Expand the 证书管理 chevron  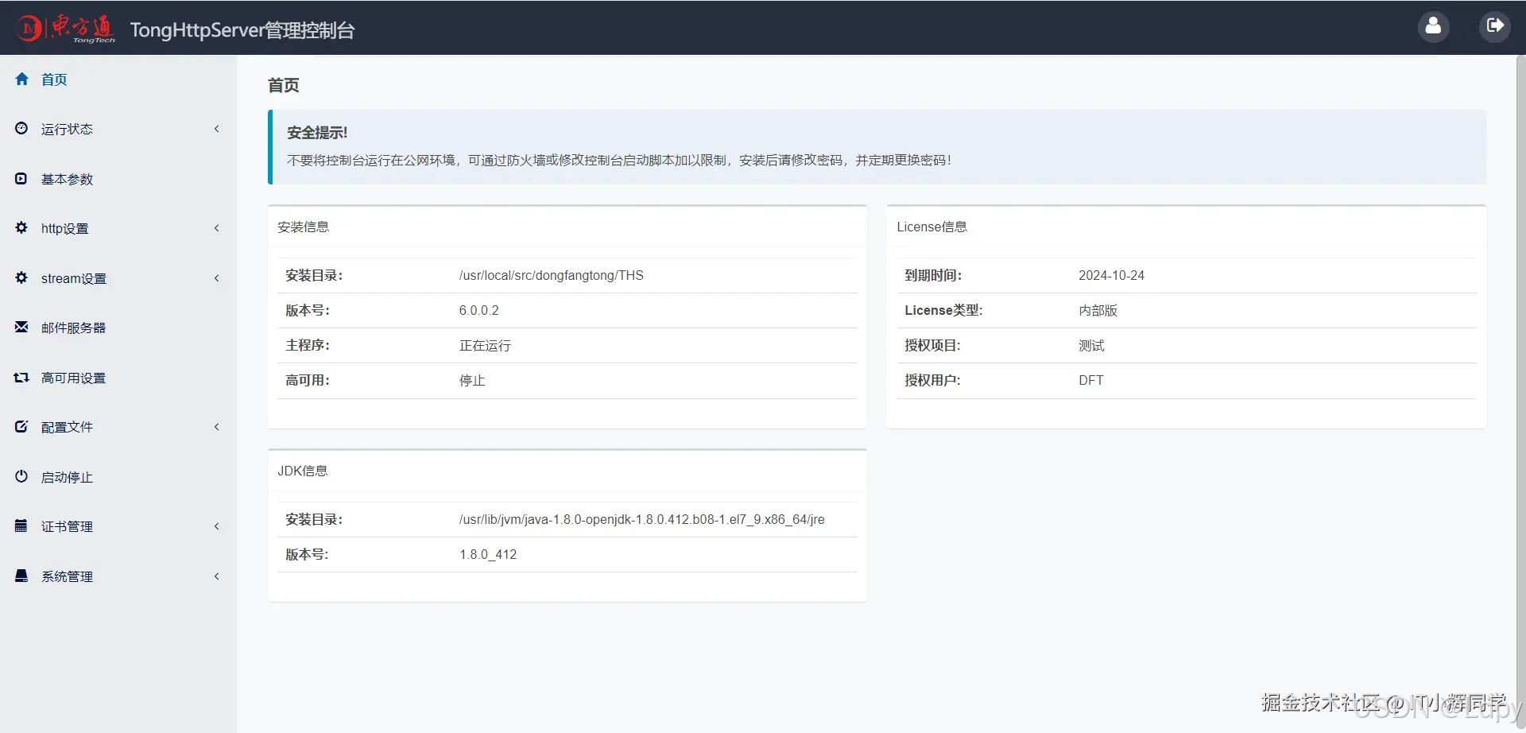pyautogui.click(x=216, y=526)
